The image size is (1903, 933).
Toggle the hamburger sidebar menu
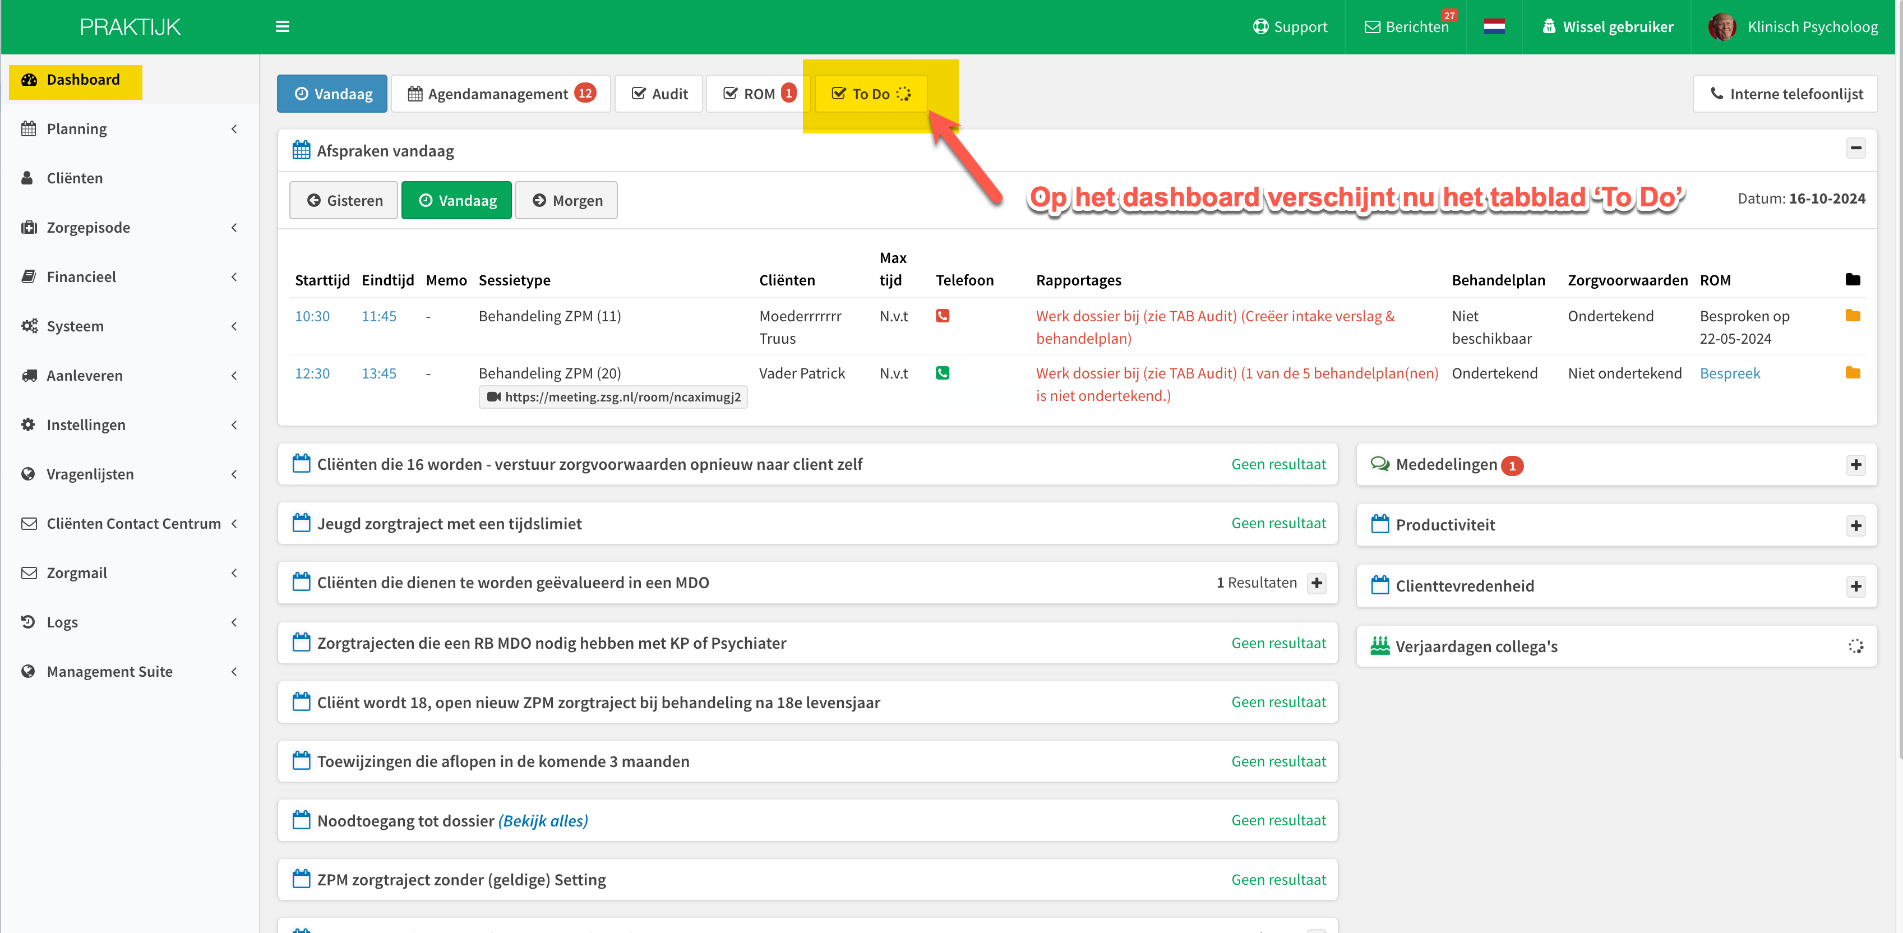coord(282,26)
